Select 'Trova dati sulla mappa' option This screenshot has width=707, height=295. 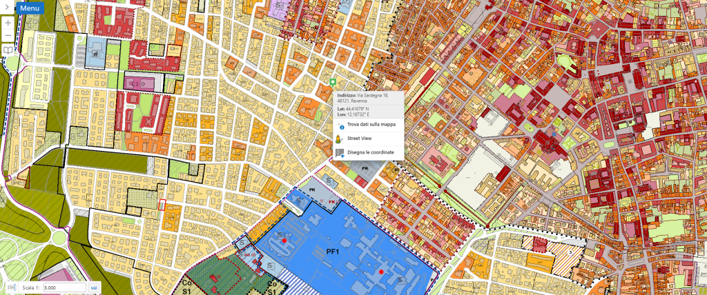point(368,125)
